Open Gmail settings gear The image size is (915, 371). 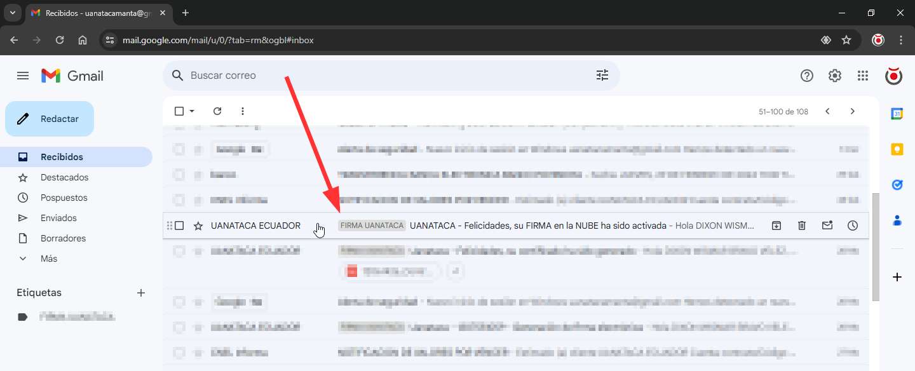(834, 76)
